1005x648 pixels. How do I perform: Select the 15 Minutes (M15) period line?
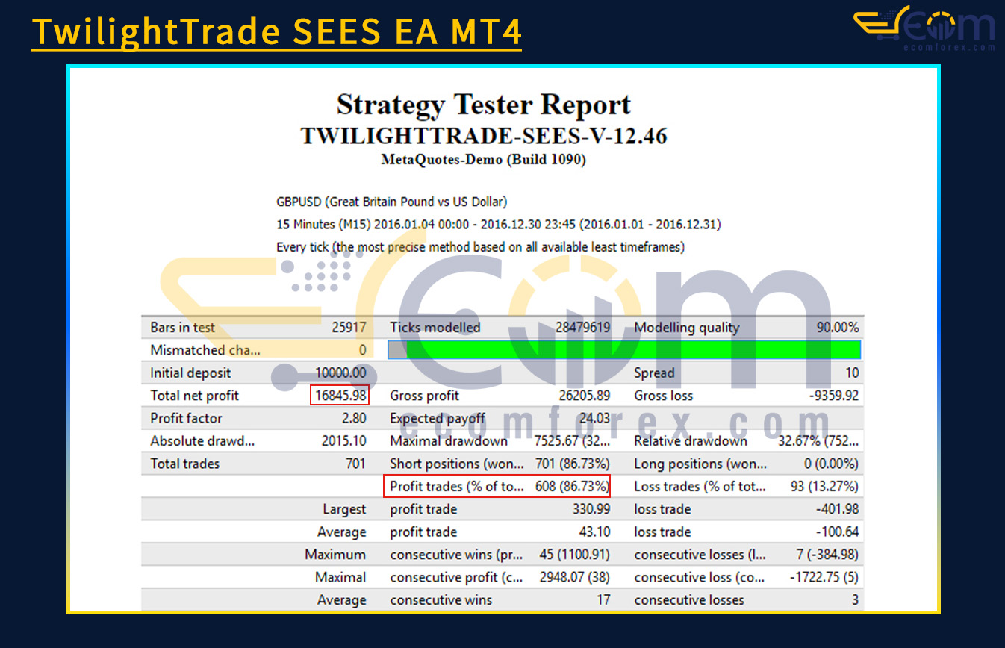[498, 224]
